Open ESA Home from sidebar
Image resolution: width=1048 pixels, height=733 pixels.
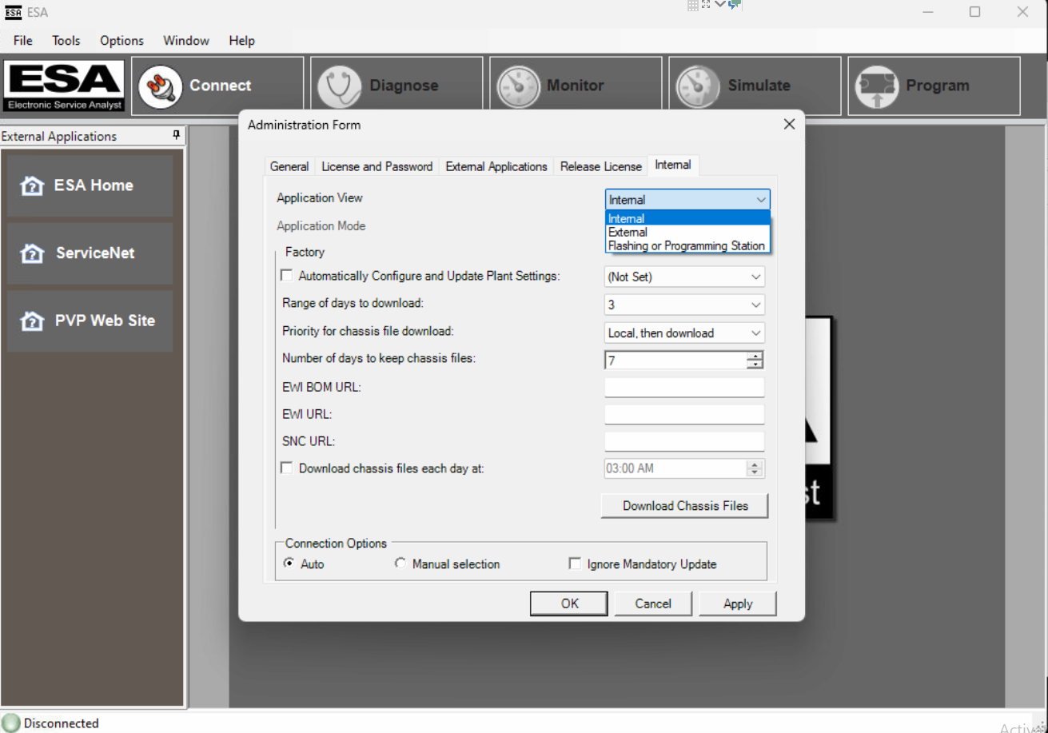pos(90,185)
